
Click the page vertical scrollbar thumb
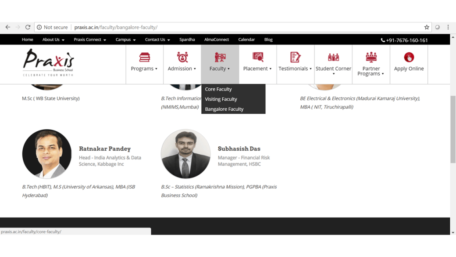click(453, 129)
